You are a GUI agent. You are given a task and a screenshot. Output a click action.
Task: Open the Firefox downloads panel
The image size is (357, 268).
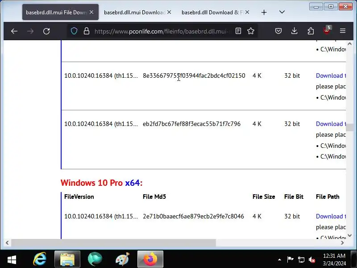click(295, 31)
